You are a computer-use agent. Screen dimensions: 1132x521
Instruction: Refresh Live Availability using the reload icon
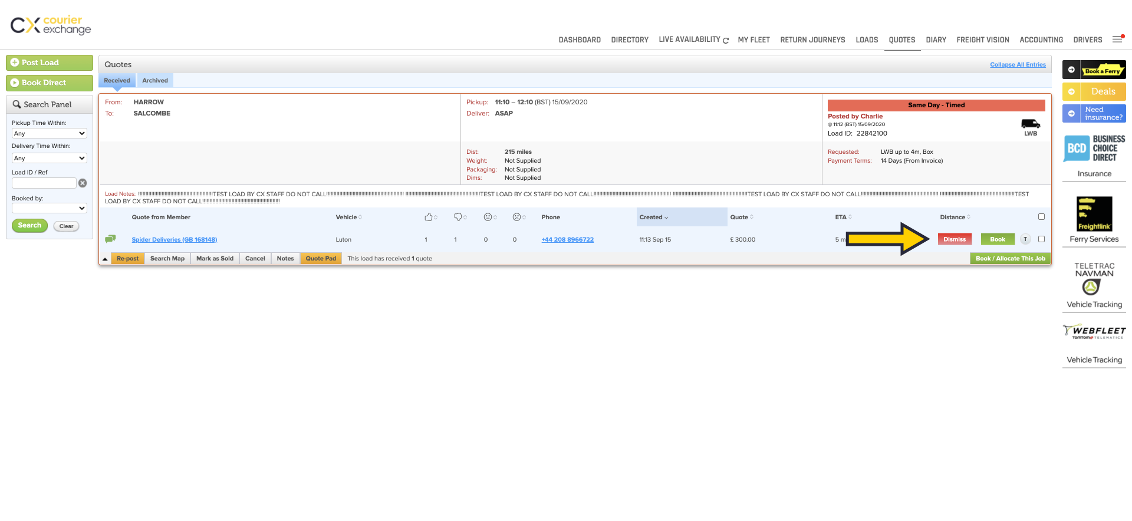(x=726, y=41)
